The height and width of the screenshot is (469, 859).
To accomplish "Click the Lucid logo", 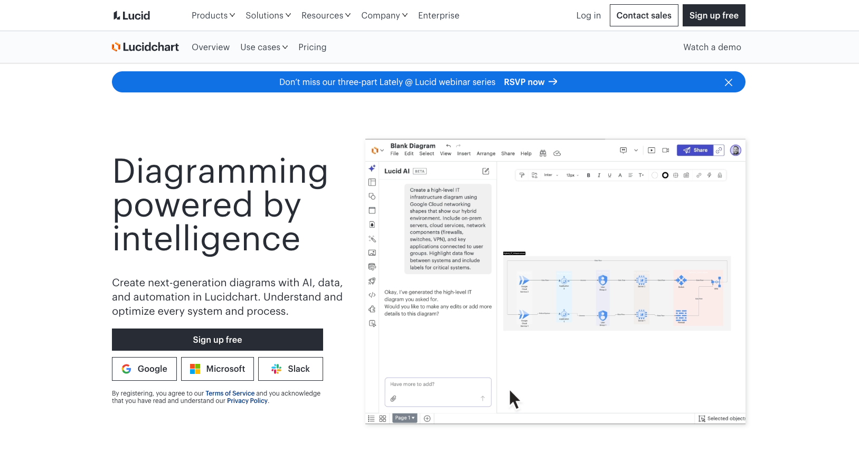I will click(131, 15).
